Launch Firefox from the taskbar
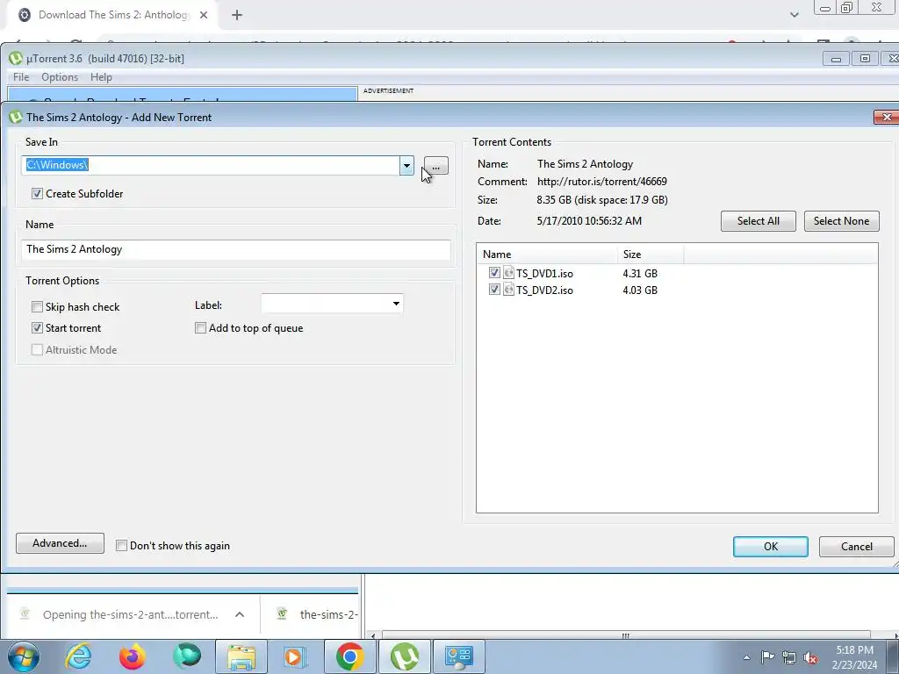 [x=133, y=656]
